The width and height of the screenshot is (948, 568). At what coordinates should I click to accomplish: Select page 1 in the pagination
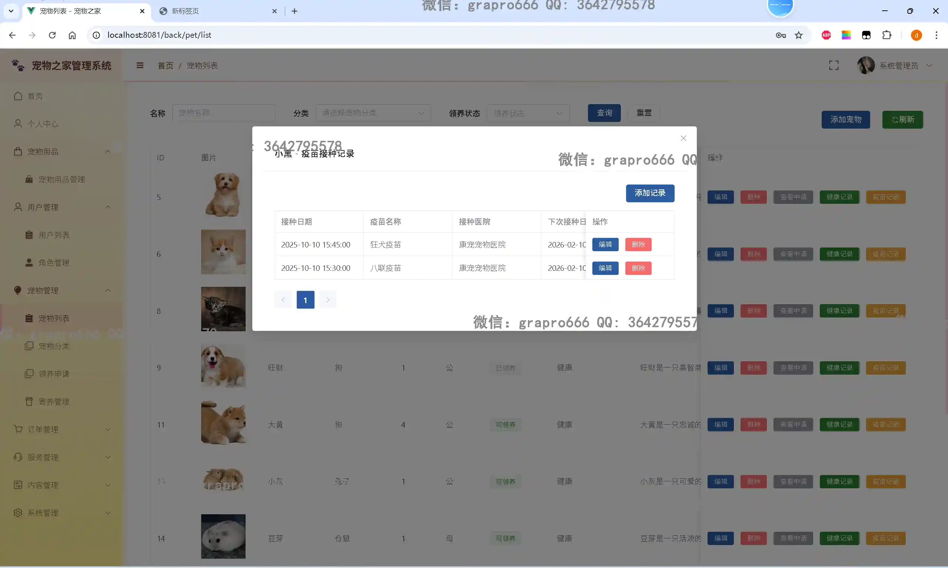click(305, 300)
